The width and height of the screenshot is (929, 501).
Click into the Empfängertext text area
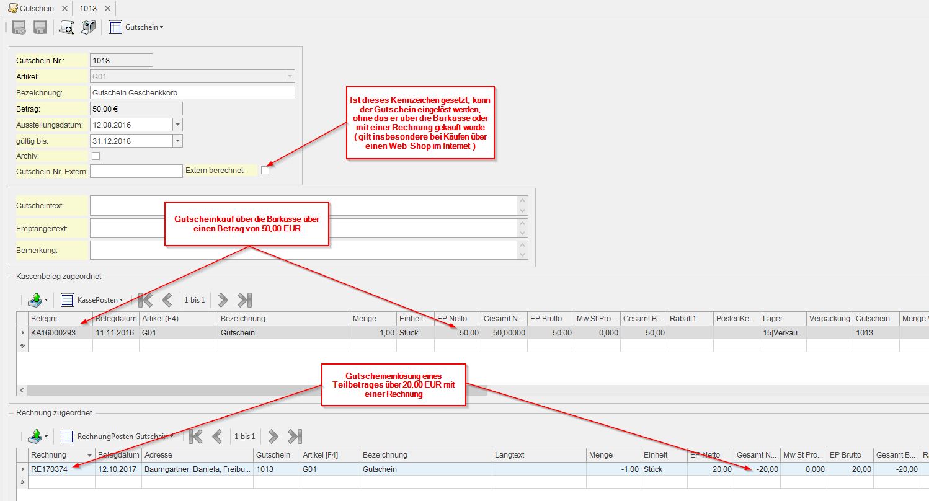coord(304,228)
